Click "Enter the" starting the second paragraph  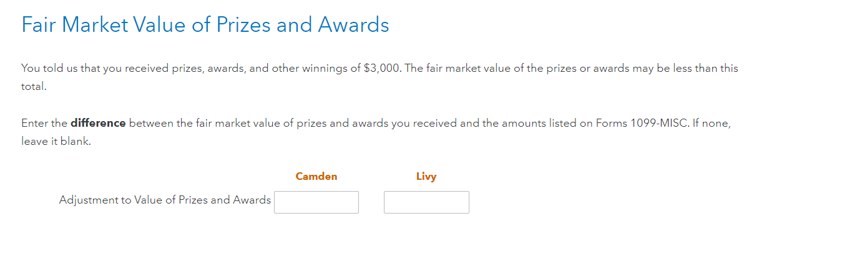tap(44, 124)
